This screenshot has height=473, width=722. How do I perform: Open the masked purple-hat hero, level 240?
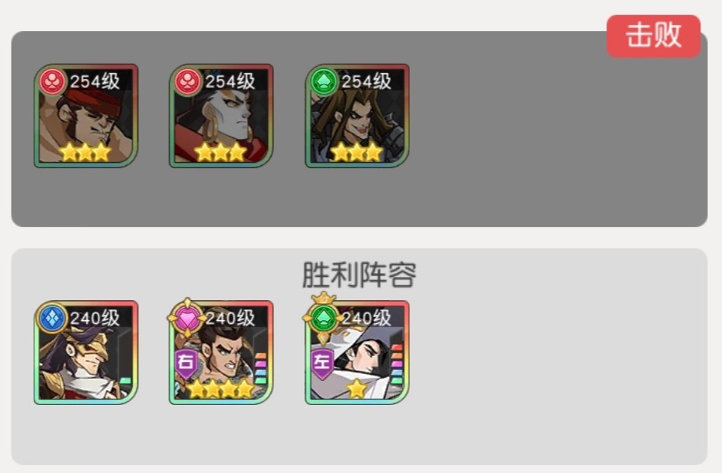(x=86, y=353)
